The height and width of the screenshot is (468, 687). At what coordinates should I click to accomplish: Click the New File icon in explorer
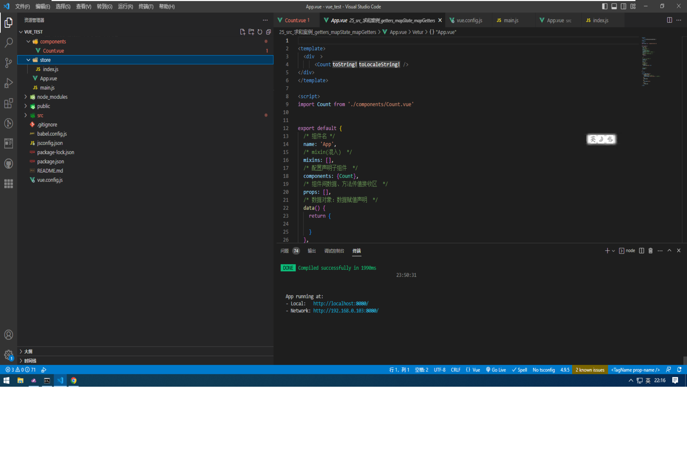point(243,32)
